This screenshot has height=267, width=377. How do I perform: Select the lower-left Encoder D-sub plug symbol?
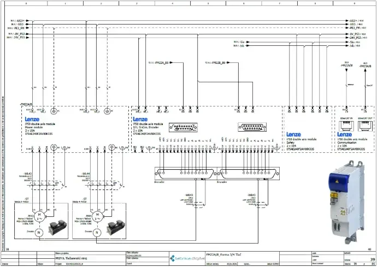(x=186, y=174)
